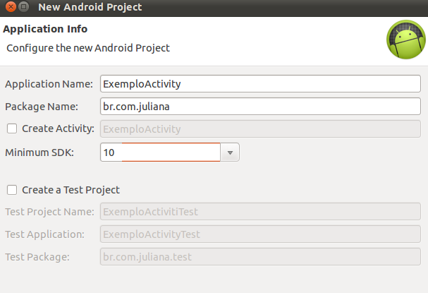
Task: Click the New Android Project title bar
Action: (x=90, y=7)
